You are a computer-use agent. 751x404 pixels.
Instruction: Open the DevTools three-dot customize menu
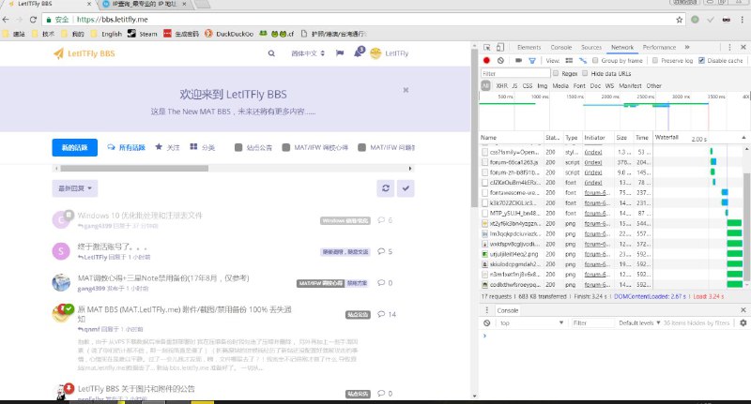pos(729,47)
